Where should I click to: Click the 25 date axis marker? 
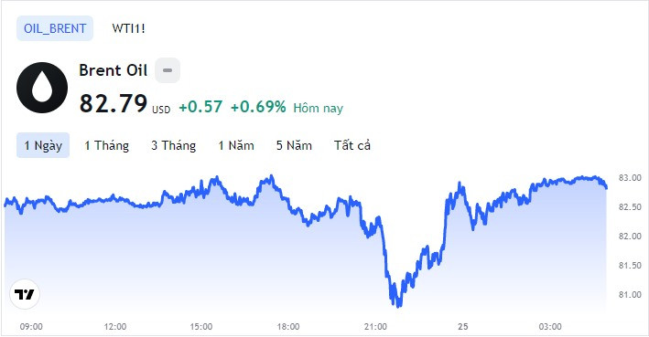click(x=463, y=327)
